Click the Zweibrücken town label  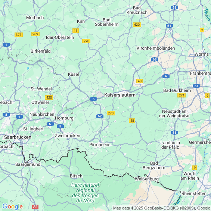pyautogui.click(x=68, y=136)
